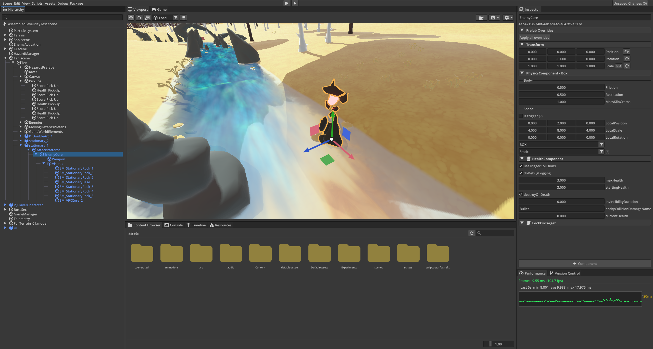The height and width of the screenshot is (349, 653).
Task: Click the green Y-axis gizmo arrow
Action: (332, 114)
